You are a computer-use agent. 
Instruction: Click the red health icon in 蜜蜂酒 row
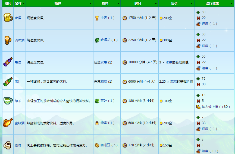pyautogui.click(x=198, y=123)
